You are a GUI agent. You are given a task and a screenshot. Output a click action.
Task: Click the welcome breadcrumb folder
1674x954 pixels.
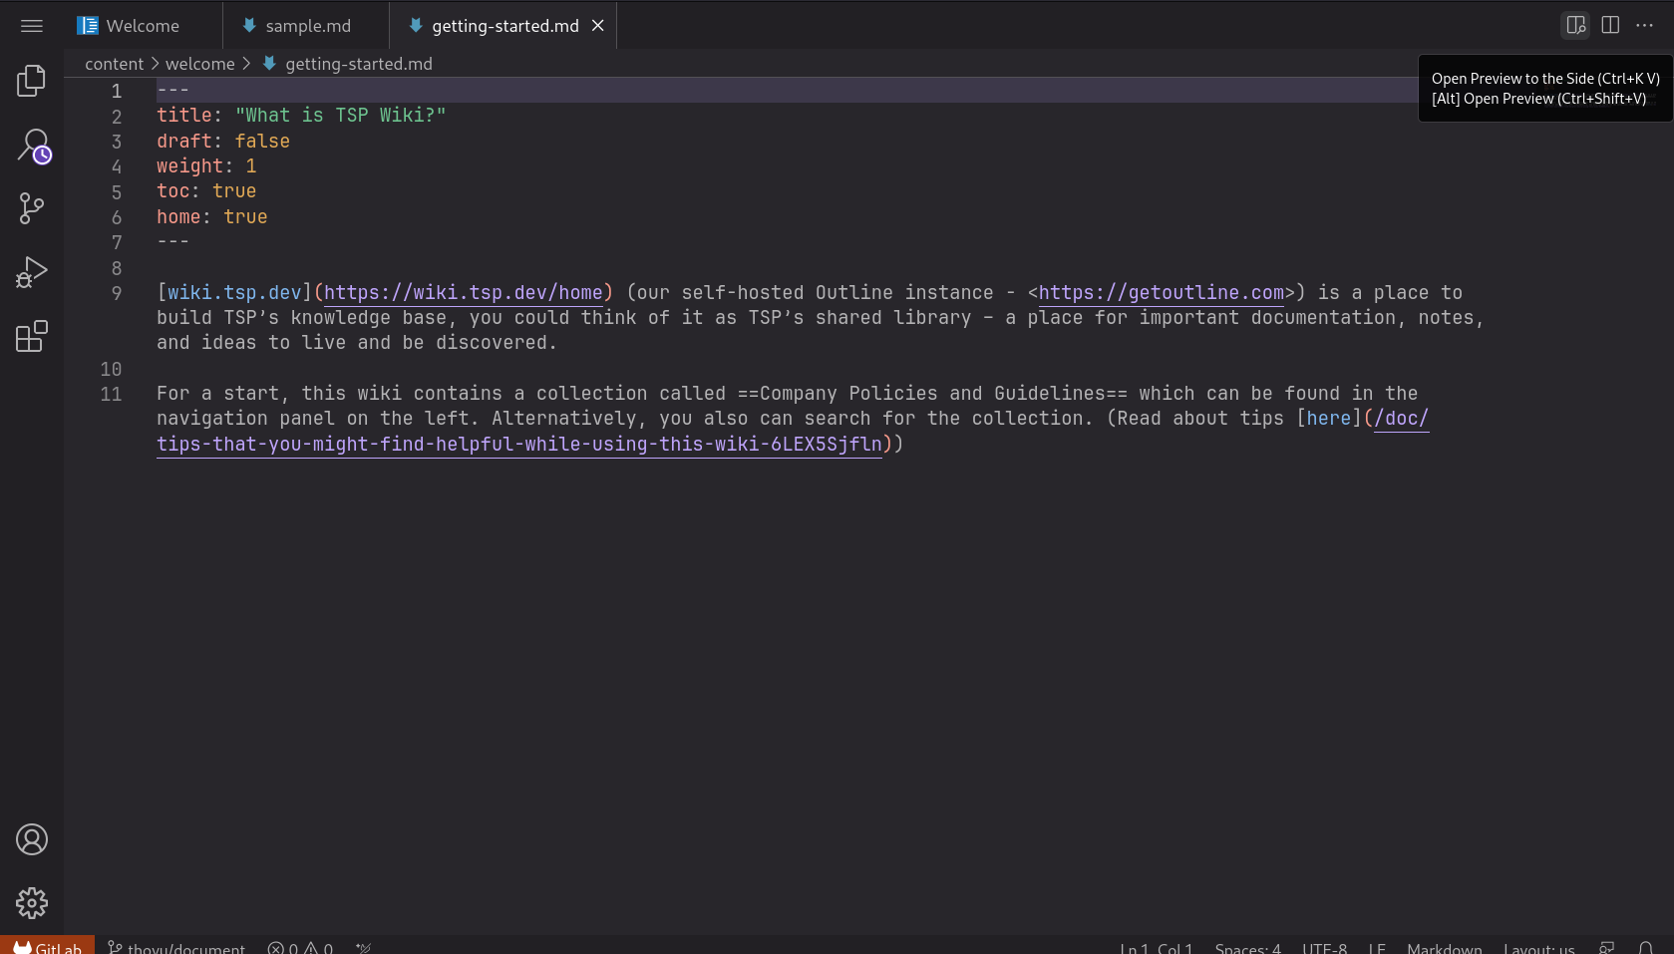coord(200,64)
